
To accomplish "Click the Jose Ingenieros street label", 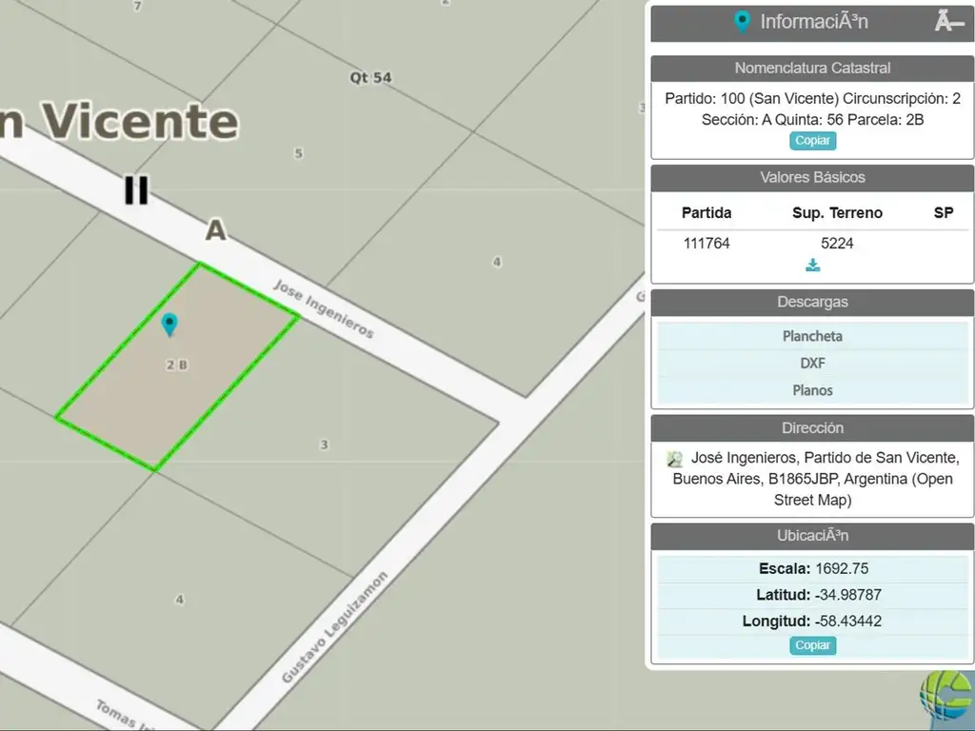I will click(323, 309).
